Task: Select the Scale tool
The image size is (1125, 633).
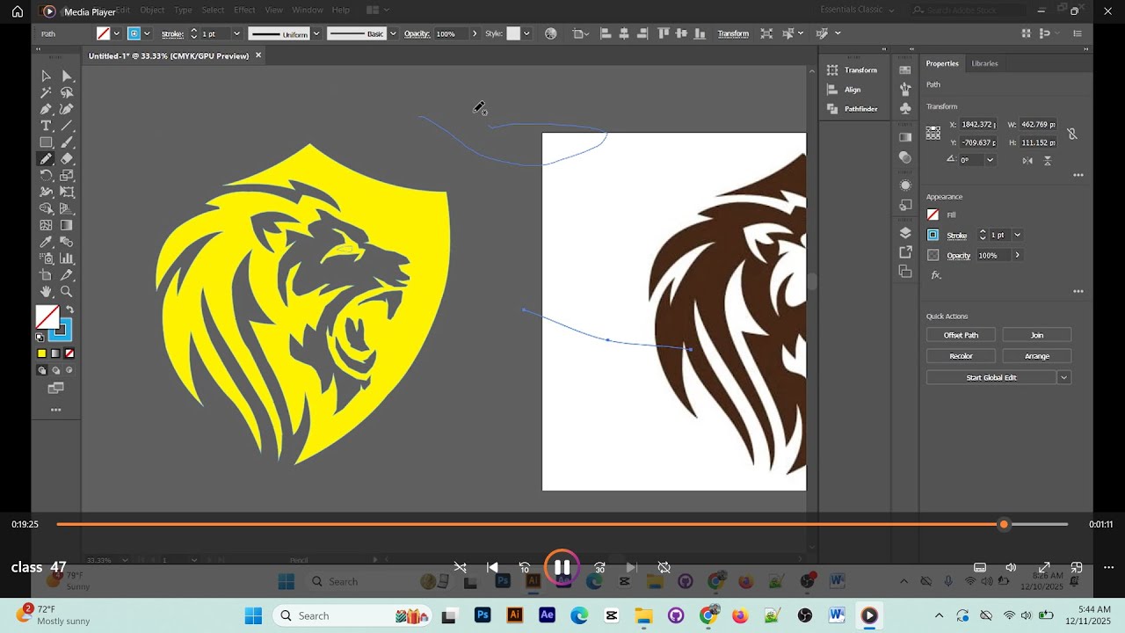Action: (x=67, y=176)
